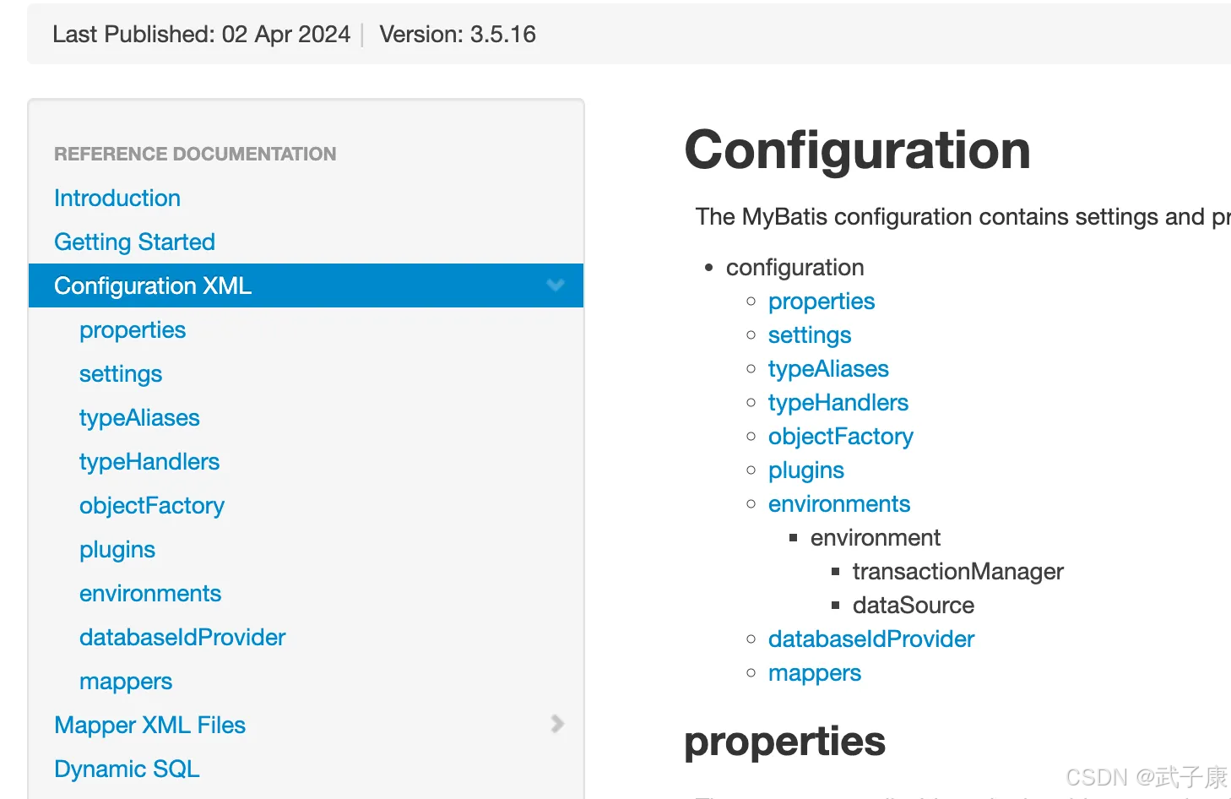Collapse the Configuration XML chevron
This screenshot has height=799, width=1231.
coord(556,285)
